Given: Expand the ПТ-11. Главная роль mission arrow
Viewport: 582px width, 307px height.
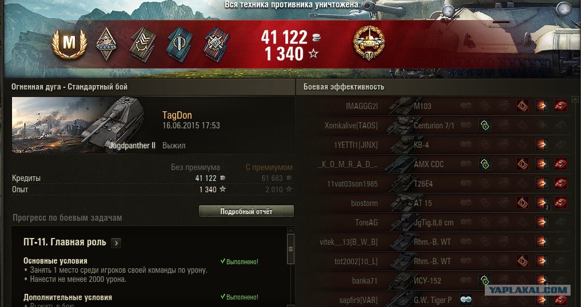Looking at the screenshot, I should [x=116, y=243].
